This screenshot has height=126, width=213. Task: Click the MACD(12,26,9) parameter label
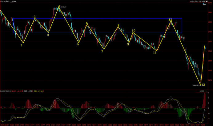tap(5, 91)
